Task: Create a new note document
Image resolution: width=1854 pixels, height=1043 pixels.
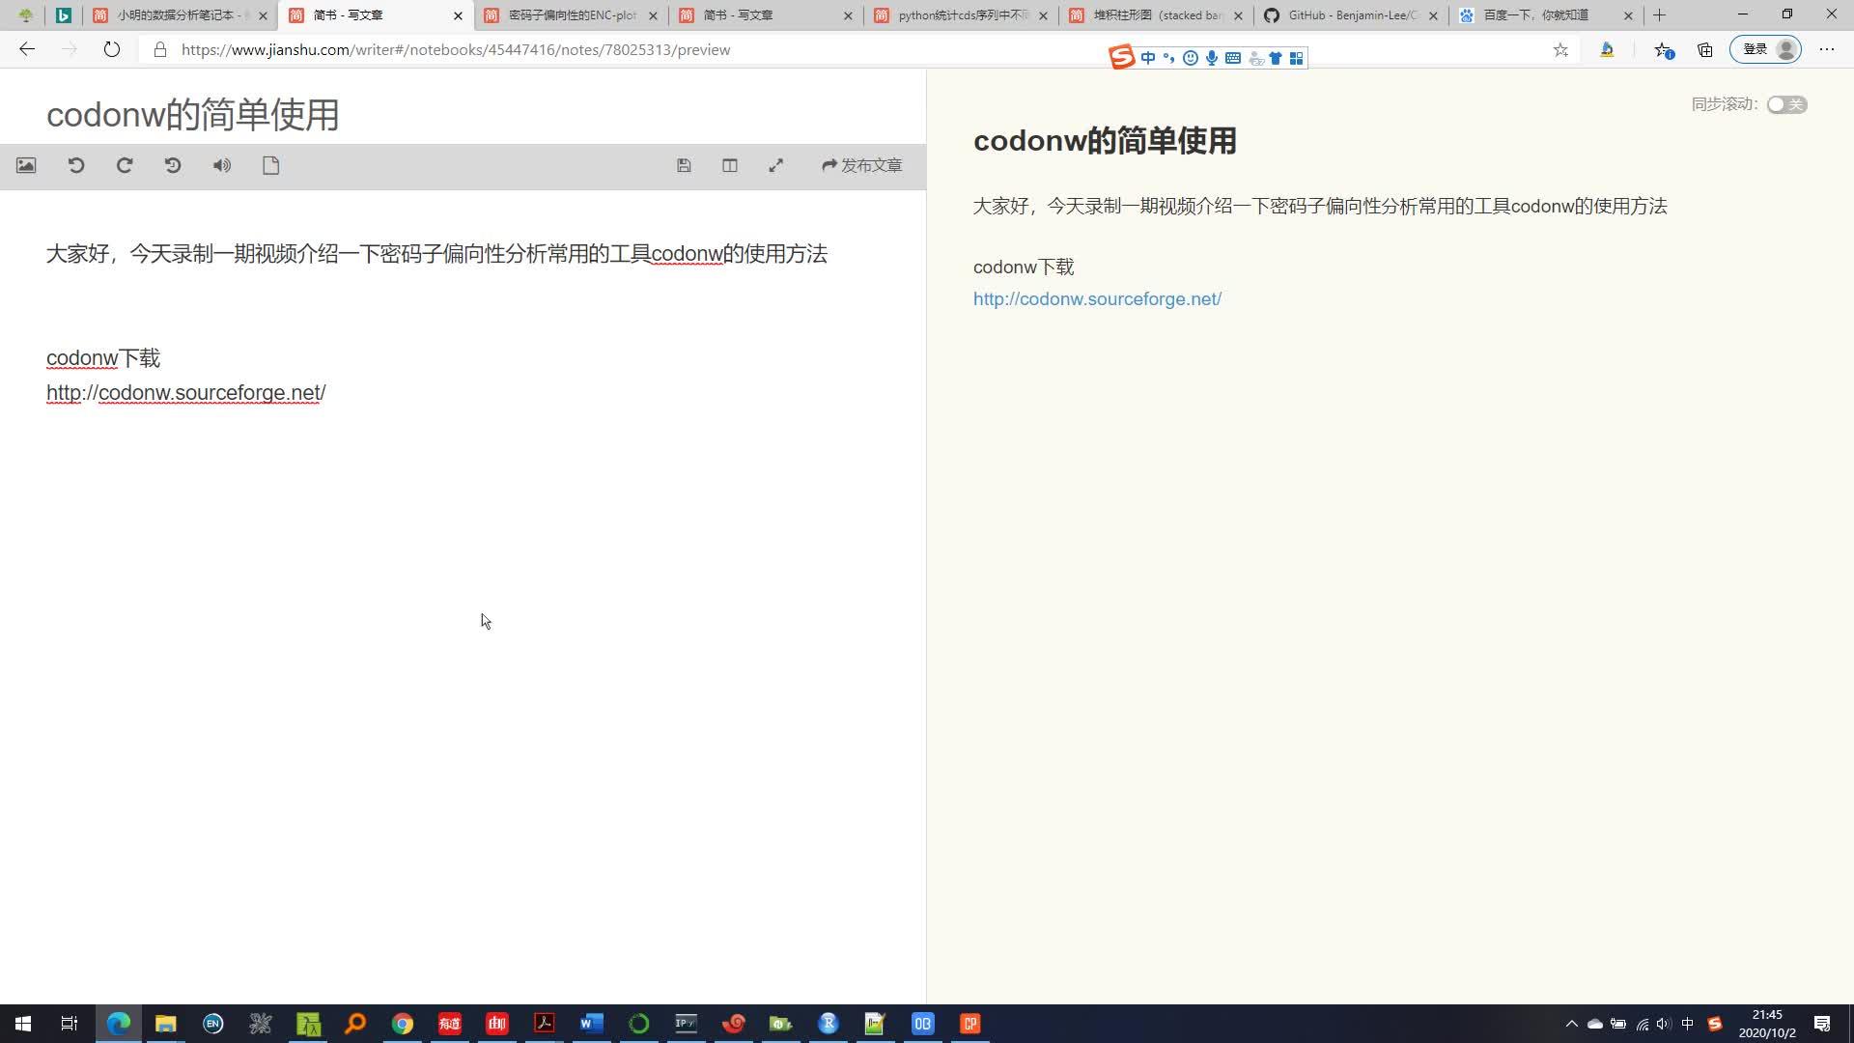Action: (x=270, y=165)
